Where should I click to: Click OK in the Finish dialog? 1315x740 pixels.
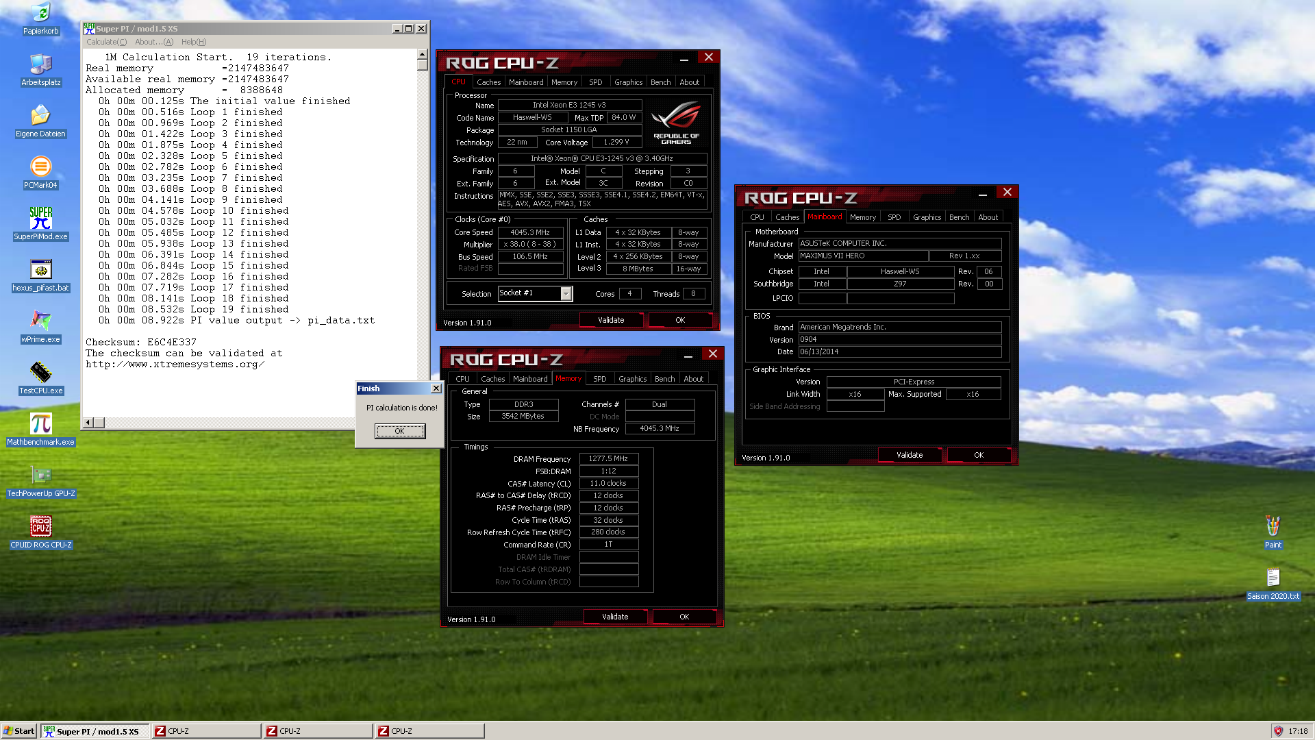400,431
